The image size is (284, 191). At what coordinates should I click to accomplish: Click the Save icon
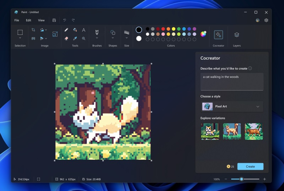(54, 20)
